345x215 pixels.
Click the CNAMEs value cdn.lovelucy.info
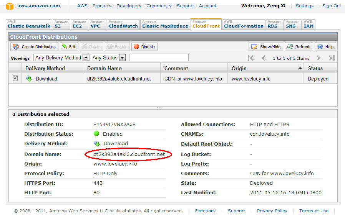click(270, 134)
